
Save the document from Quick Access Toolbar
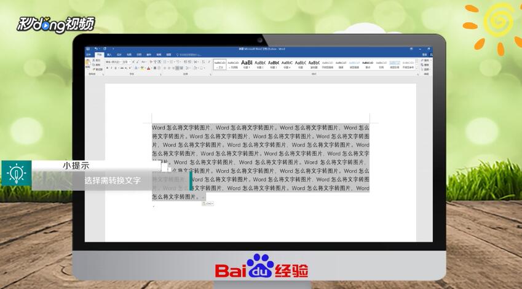(x=88, y=49)
